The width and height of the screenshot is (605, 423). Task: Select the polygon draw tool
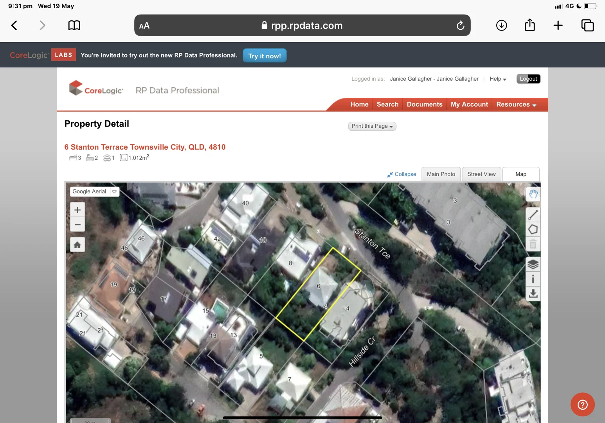click(533, 230)
